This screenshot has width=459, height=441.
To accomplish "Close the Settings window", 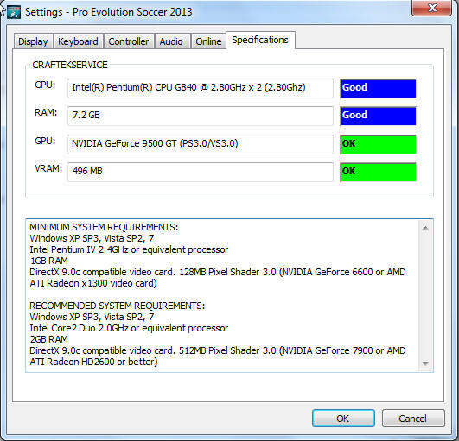I will click(431, 8).
